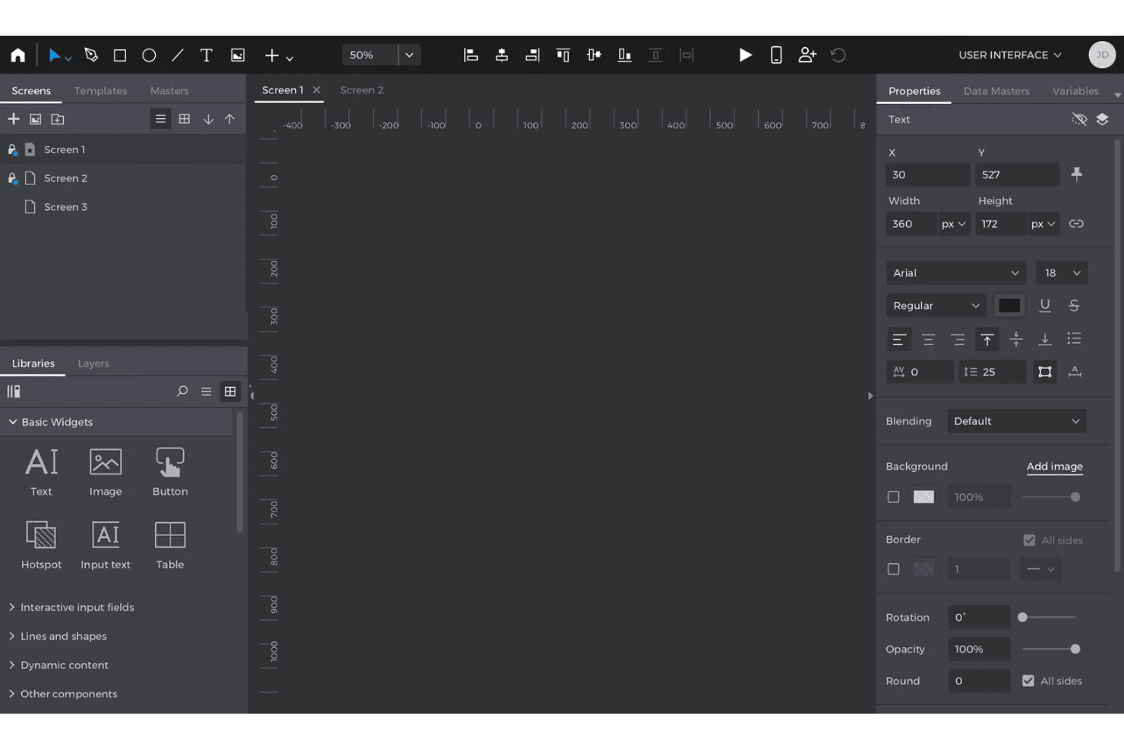Viewport: 1124px width, 749px height.
Task: Start the prototype simulation
Action: (746, 55)
